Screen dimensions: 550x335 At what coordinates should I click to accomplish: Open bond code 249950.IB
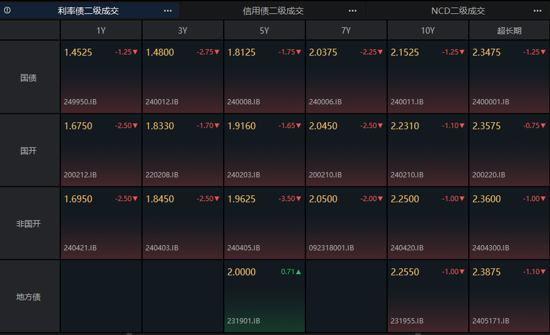tap(80, 102)
